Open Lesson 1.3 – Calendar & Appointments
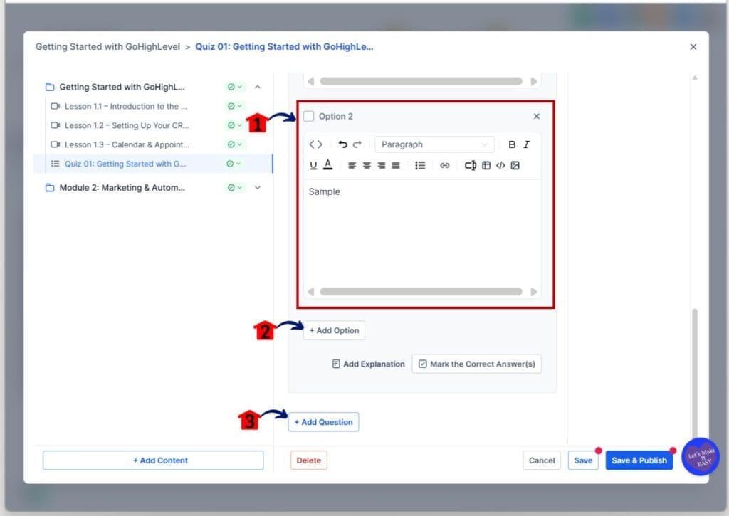The width and height of the screenshot is (729, 516). 127,144
